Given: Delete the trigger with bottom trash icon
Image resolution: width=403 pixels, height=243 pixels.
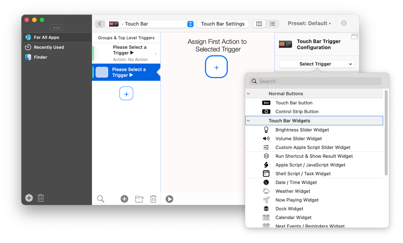Looking at the screenshot, I should (153, 199).
